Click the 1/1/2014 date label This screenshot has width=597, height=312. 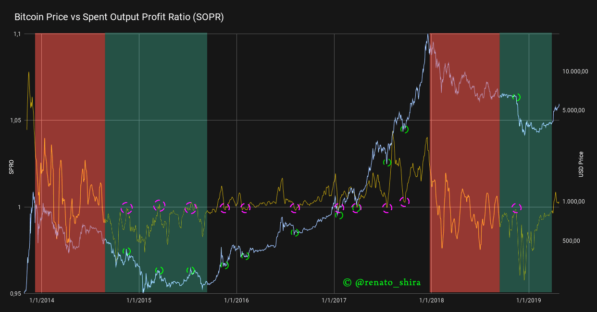[41, 300]
